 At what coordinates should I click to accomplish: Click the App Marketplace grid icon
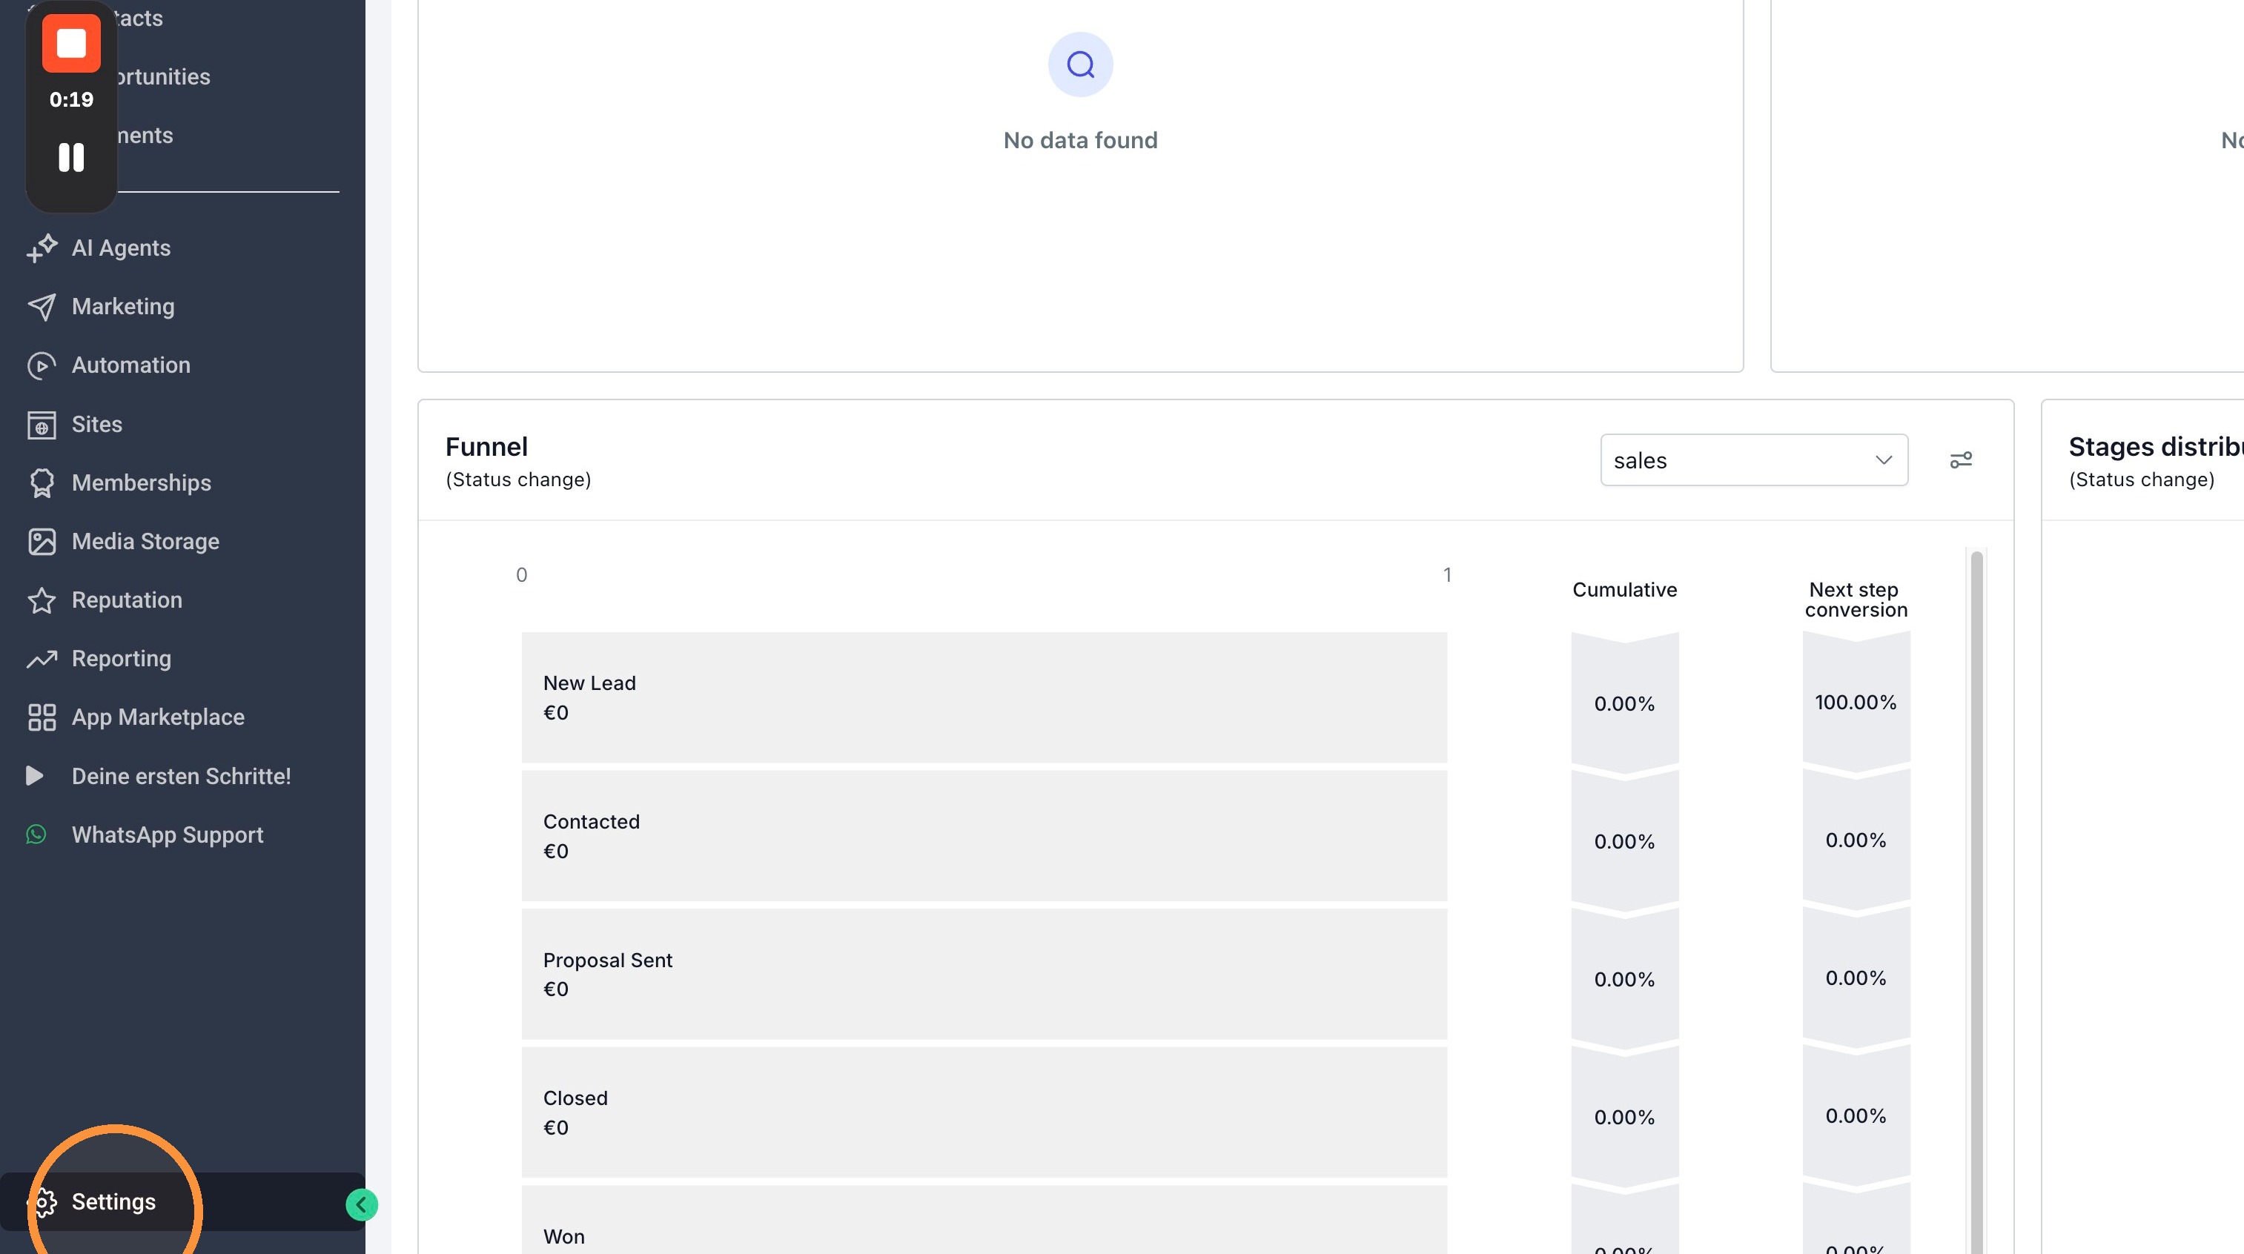click(x=42, y=717)
